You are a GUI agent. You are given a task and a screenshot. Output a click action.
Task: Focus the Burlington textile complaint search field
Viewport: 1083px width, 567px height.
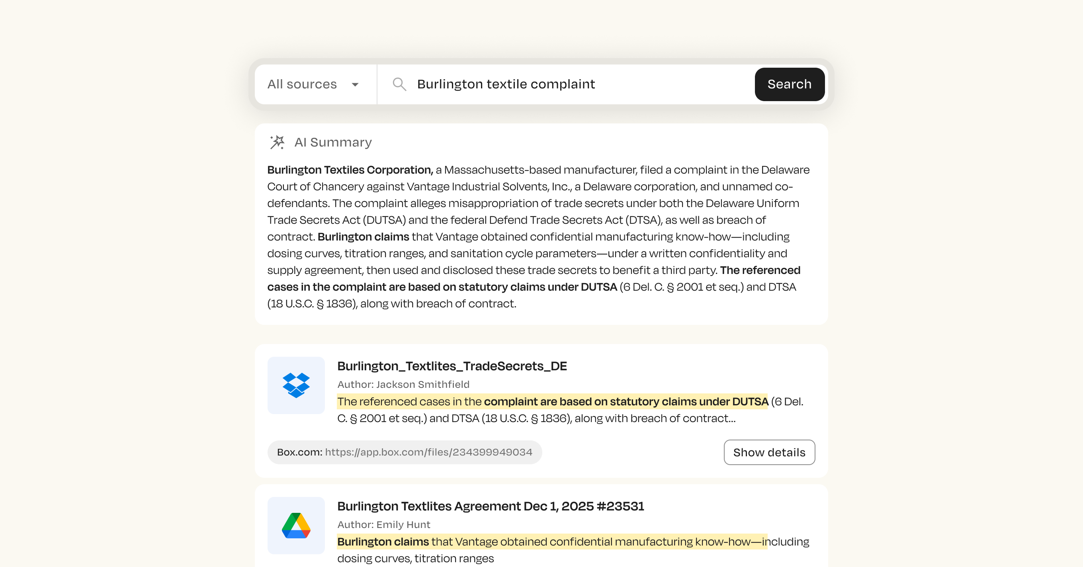pos(580,84)
